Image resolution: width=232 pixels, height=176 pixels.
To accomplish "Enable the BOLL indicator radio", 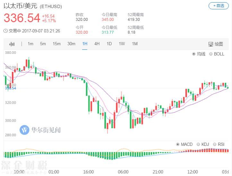I will tap(211, 54).
